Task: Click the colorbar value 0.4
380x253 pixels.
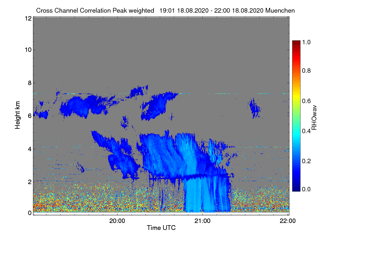Action: pyautogui.click(x=307, y=131)
